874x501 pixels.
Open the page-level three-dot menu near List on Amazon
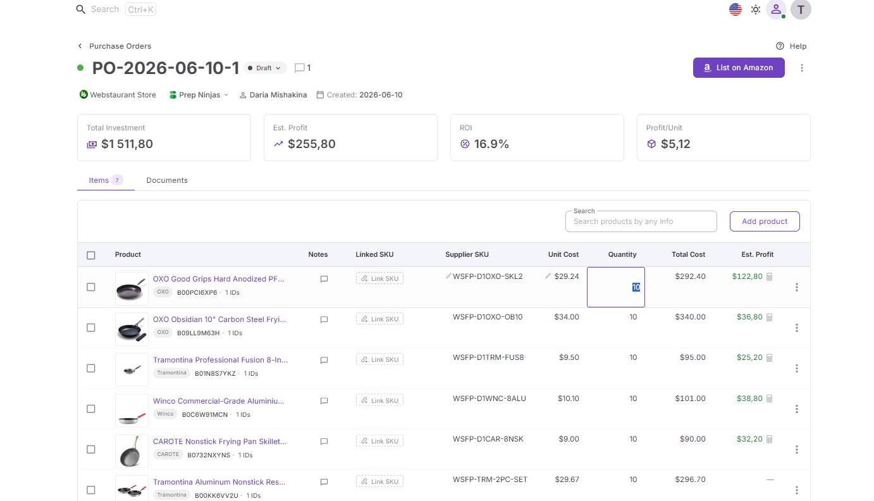pyautogui.click(x=802, y=68)
